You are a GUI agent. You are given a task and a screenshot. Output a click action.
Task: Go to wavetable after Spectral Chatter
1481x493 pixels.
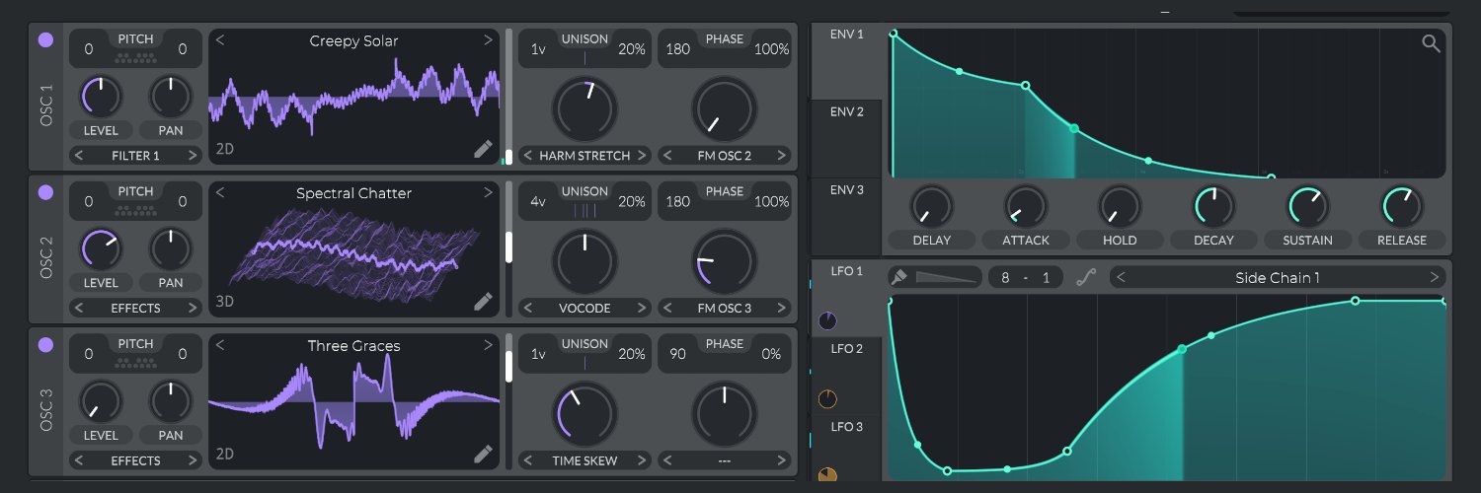(x=488, y=193)
